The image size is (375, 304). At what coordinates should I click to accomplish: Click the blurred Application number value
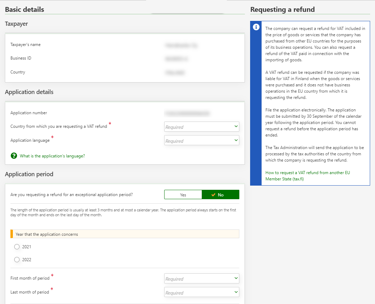pyautogui.click(x=187, y=113)
